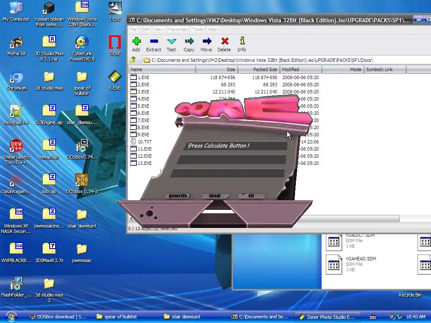This screenshot has height=323, width=431.
Task: Select FlashFolder desktop installer icon
Action: pyautogui.click(x=16, y=287)
